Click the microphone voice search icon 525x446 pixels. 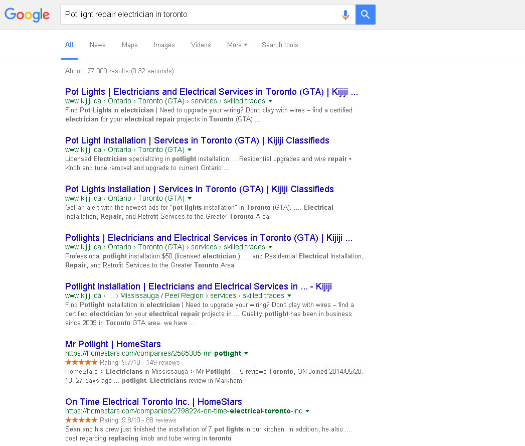point(345,15)
